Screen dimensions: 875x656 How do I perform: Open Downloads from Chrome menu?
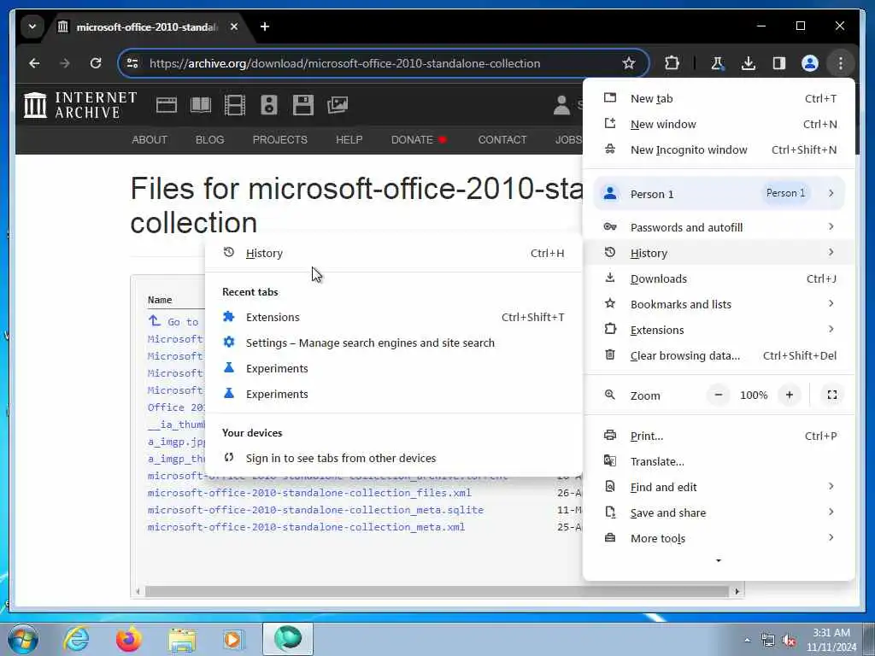pyautogui.click(x=719, y=278)
